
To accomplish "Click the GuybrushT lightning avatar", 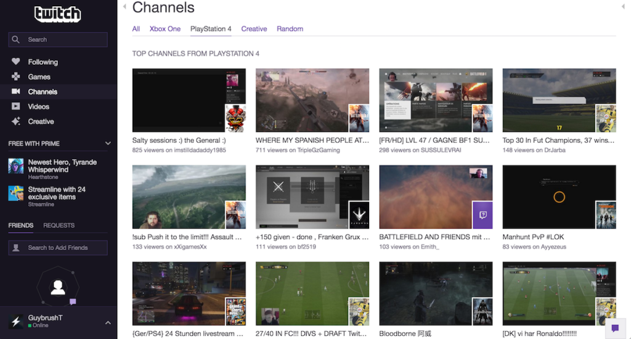I will 16,321.
